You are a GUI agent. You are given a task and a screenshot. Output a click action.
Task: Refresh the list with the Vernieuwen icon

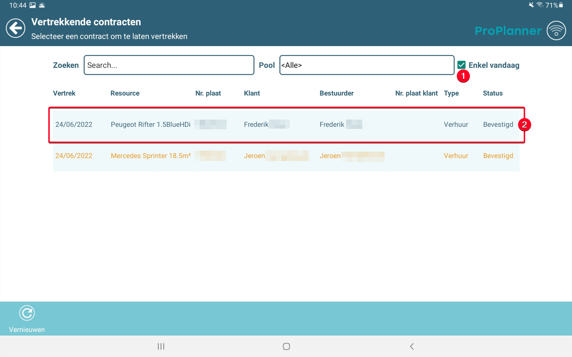click(27, 313)
